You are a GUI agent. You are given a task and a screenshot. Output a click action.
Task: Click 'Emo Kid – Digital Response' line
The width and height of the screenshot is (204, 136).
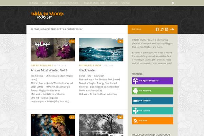[44, 98]
